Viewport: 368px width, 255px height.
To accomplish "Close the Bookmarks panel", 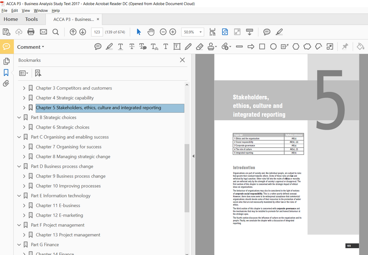I will coord(182,60).
